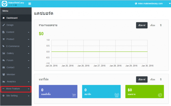
Task: Click the members icon in blue card
Action: coord(117,95)
